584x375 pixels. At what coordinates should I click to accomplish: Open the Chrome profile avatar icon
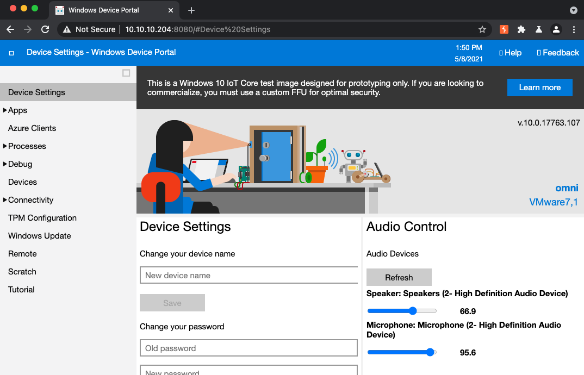pos(556,29)
